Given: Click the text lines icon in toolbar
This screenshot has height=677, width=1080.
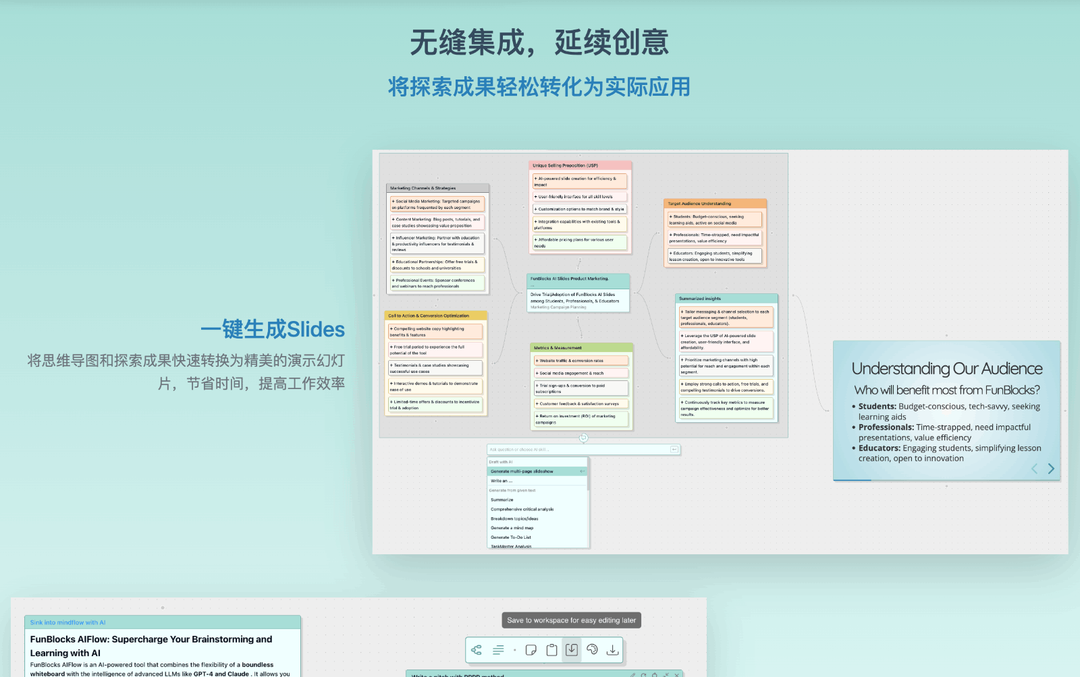Looking at the screenshot, I should (498, 650).
